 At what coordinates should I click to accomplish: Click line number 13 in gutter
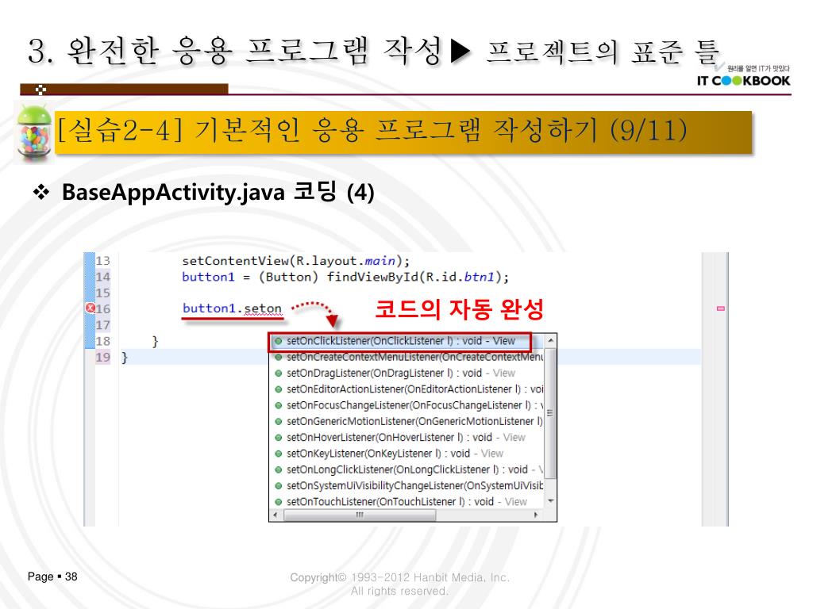point(102,260)
